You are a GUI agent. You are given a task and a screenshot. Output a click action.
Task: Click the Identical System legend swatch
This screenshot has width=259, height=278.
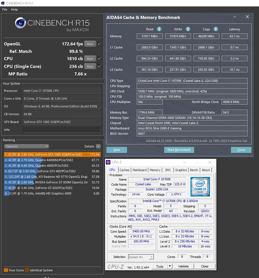click(x=27, y=270)
